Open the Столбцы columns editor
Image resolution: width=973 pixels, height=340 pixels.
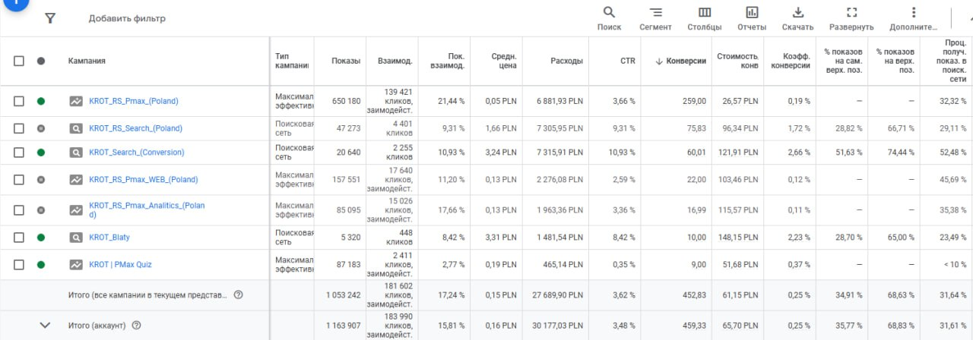coord(705,13)
